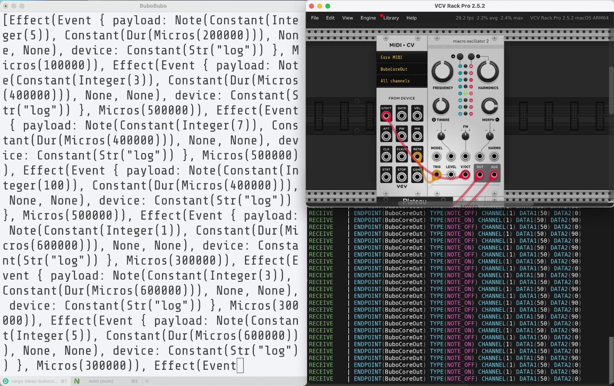Click the CLK output jack

pyautogui.click(x=386, y=156)
